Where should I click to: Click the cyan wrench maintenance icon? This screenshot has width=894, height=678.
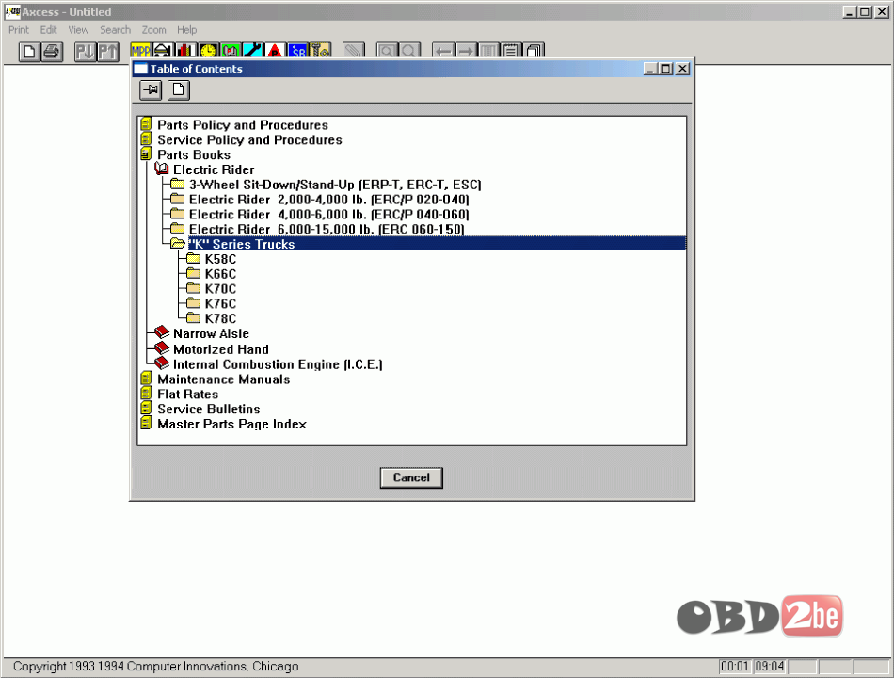tap(252, 50)
